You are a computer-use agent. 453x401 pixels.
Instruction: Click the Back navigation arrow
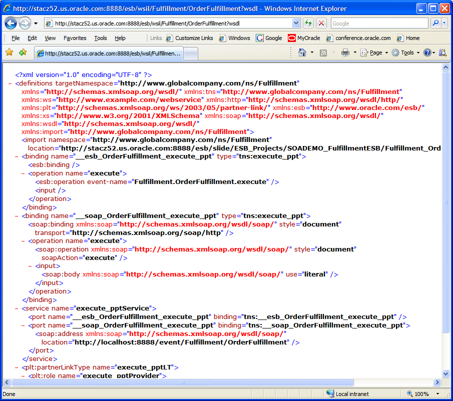coord(11,23)
